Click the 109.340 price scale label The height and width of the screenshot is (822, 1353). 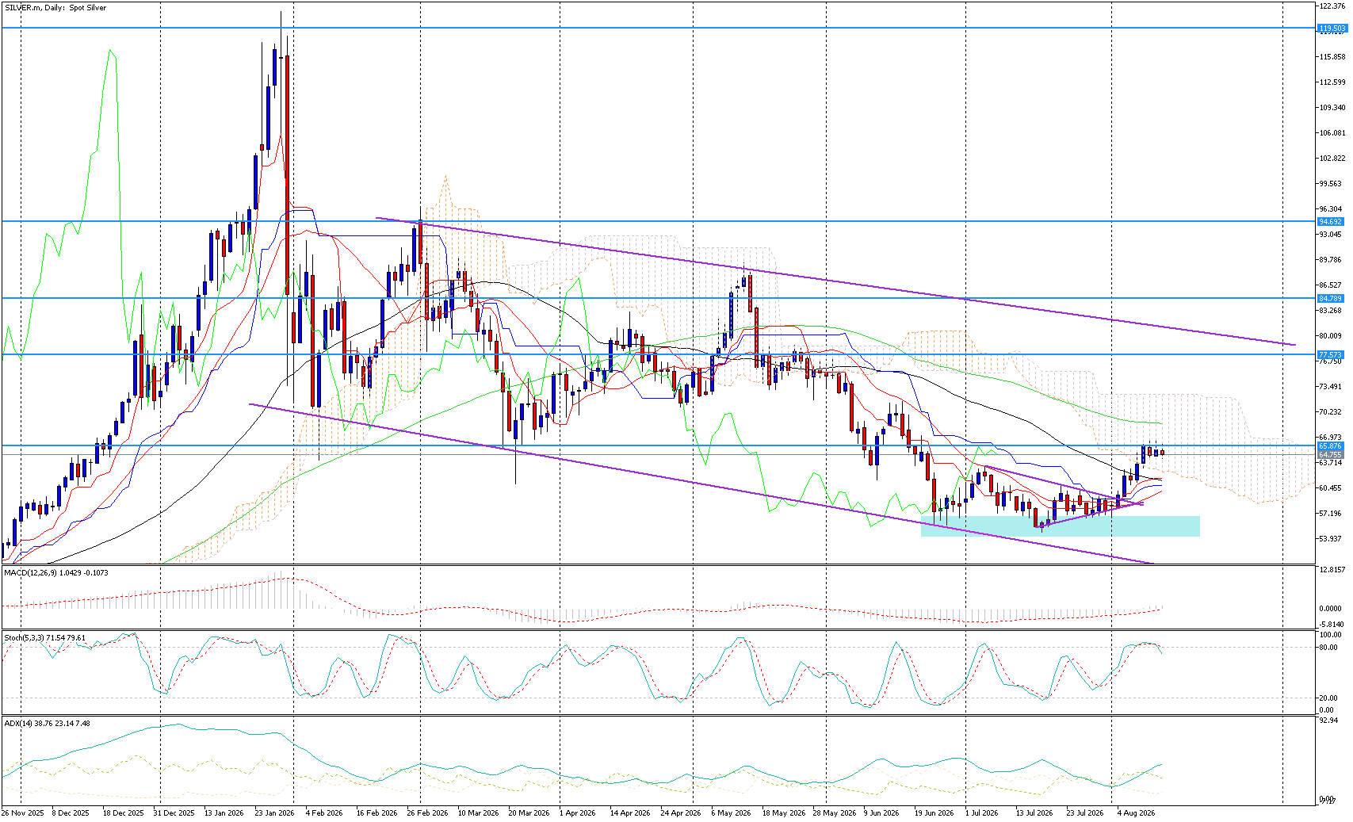(x=1332, y=108)
